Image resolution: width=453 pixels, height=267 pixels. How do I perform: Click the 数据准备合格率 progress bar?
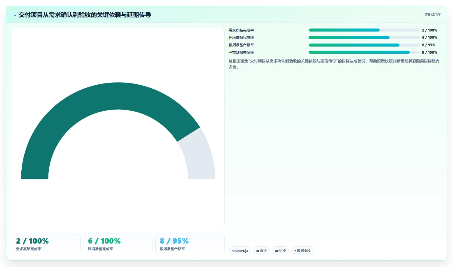pos(364,45)
